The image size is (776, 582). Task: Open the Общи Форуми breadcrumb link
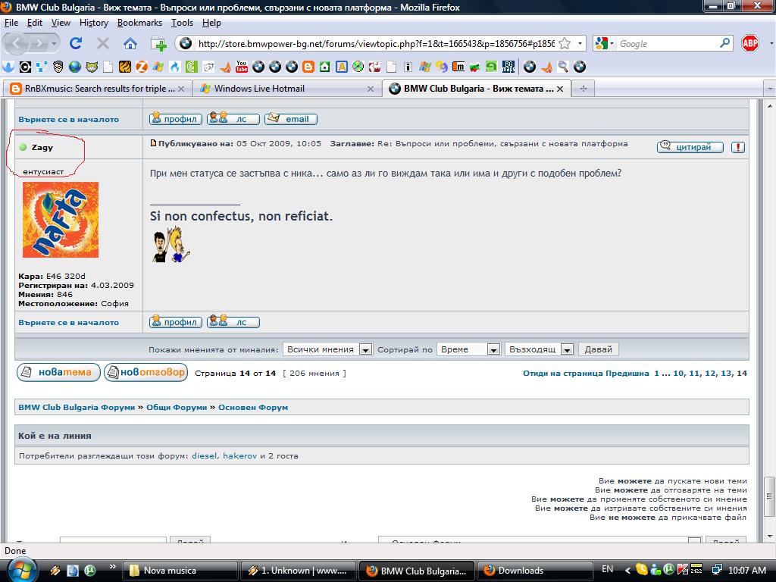(177, 407)
